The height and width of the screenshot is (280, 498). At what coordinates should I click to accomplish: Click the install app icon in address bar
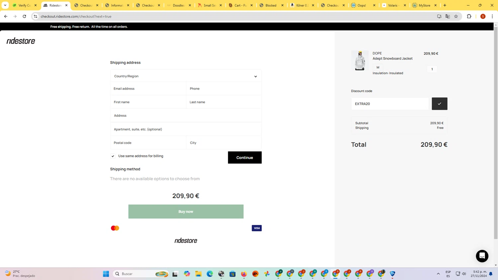(439, 16)
